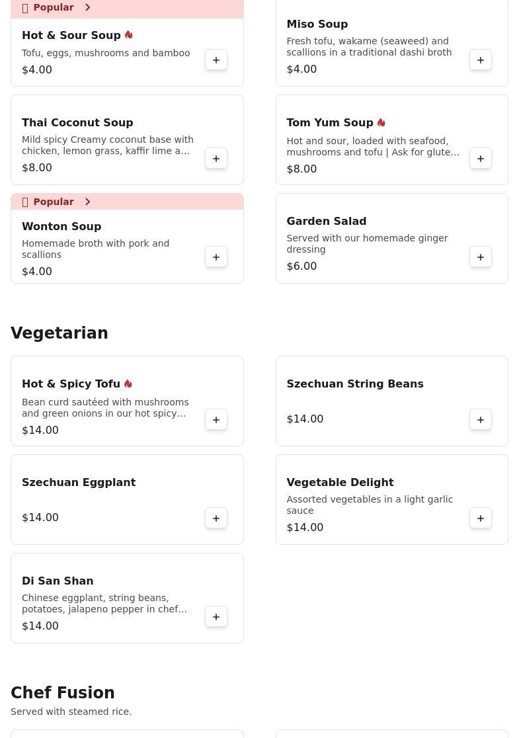Expand Popular chevron above Hot & Sour Soup
519x738 pixels.
(x=87, y=7)
